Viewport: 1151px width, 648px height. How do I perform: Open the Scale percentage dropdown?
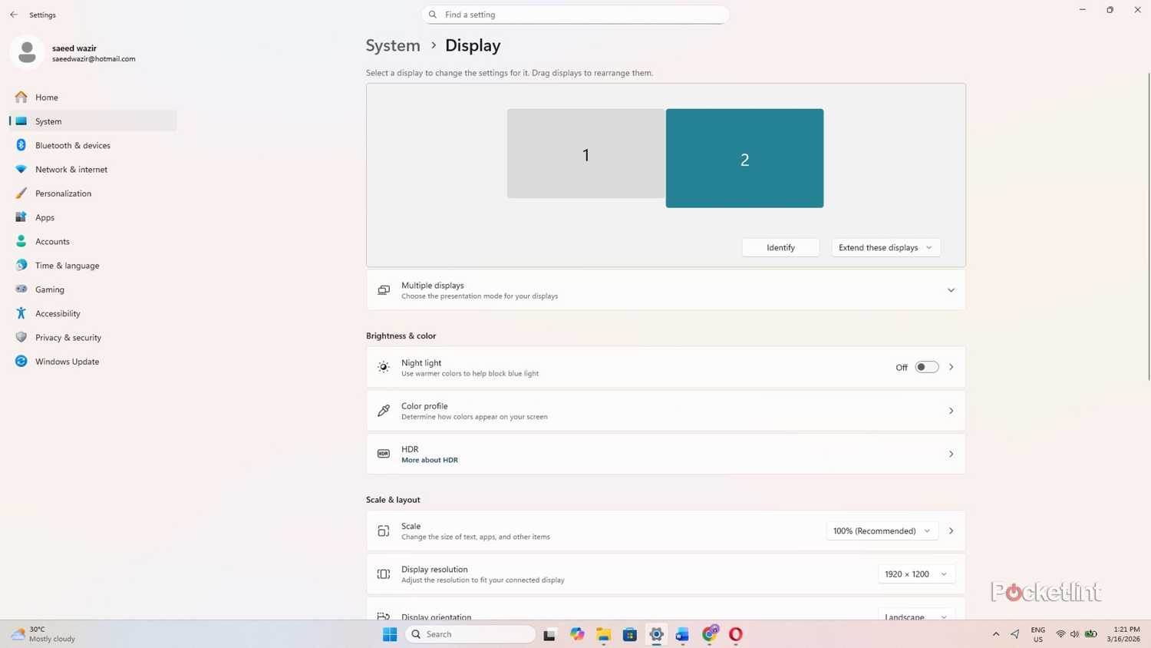pyautogui.click(x=881, y=531)
